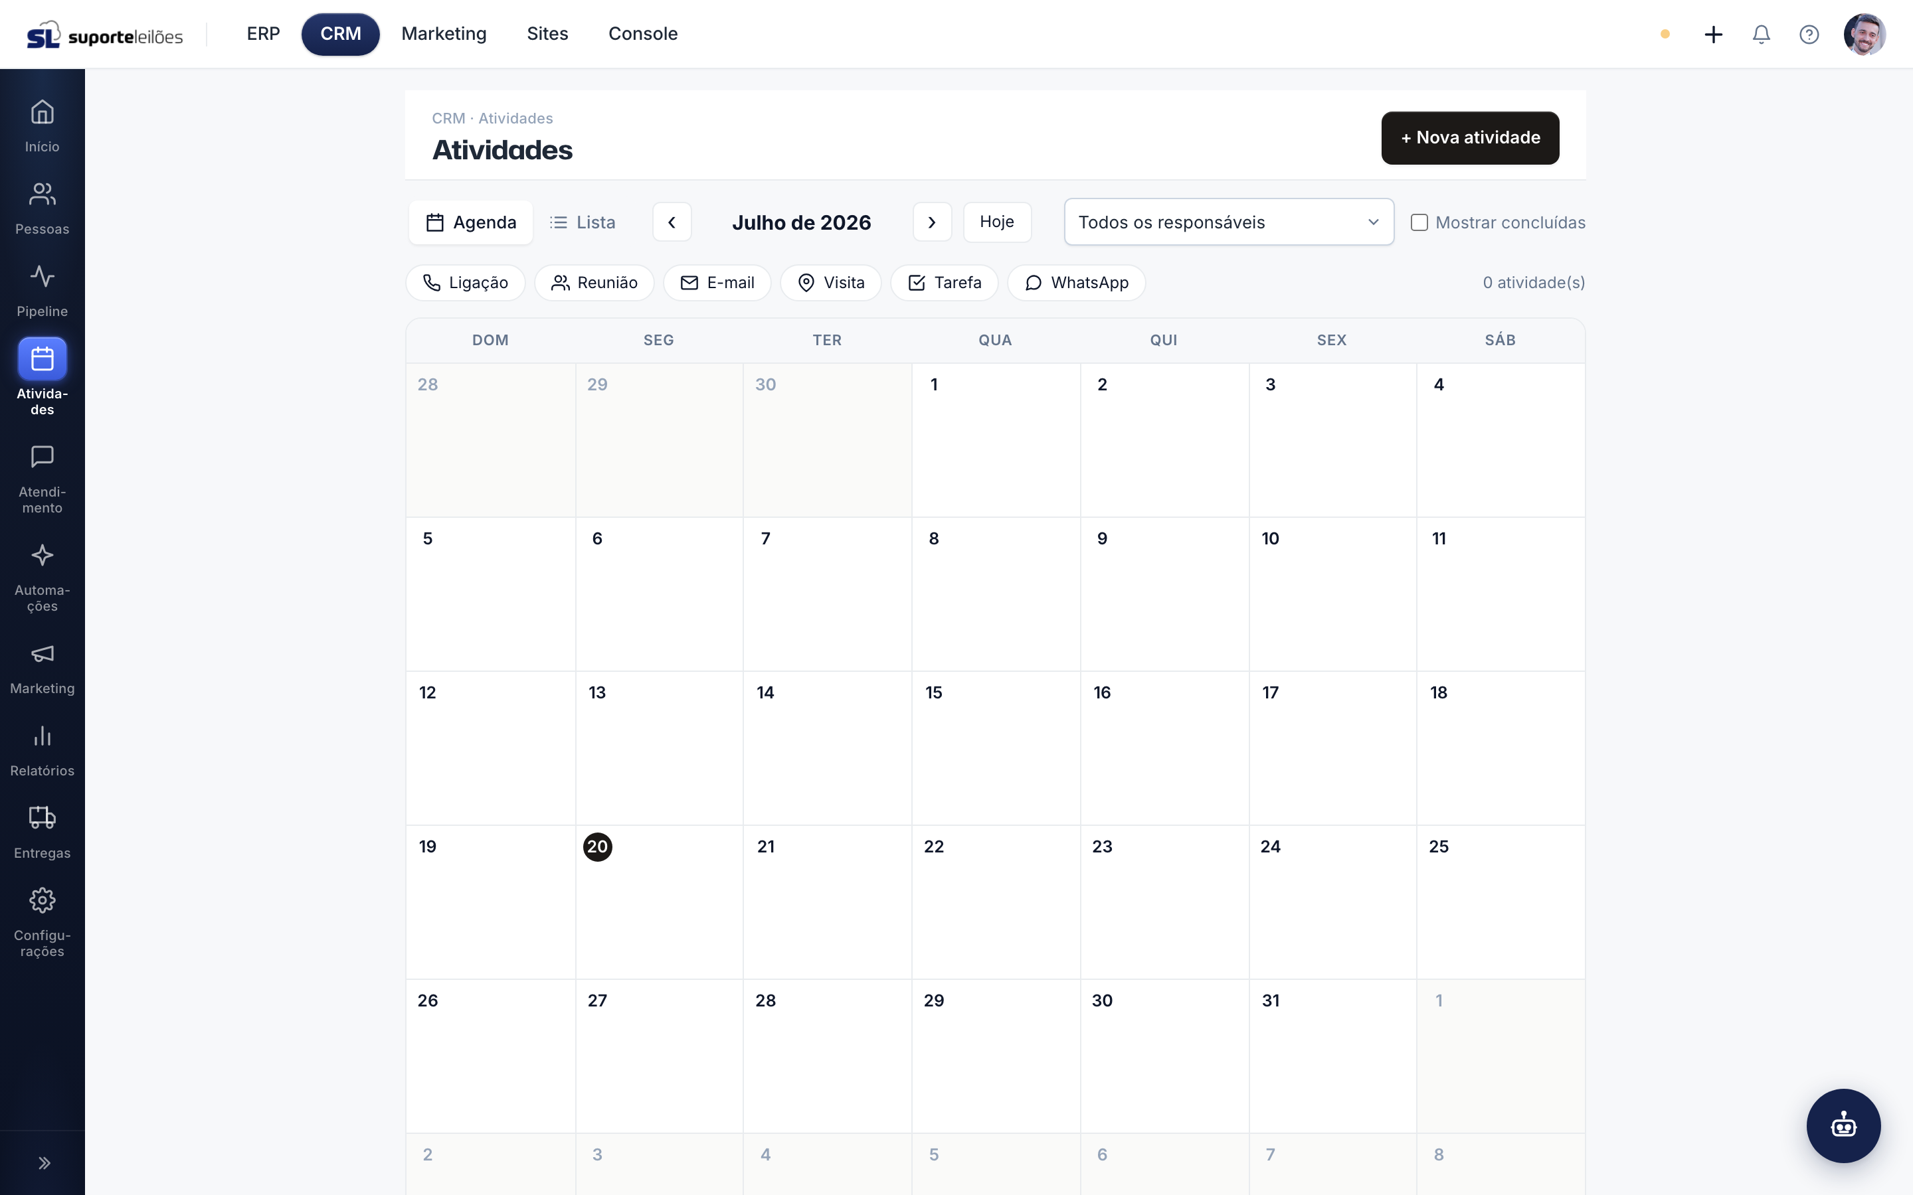Select today's date 20 in calendar
The width and height of the screenshot is (1913, 1195).
(x=598, y=846)
